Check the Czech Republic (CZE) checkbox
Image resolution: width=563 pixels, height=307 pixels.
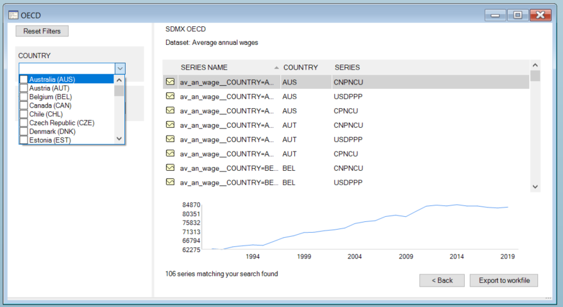(24, 123)
